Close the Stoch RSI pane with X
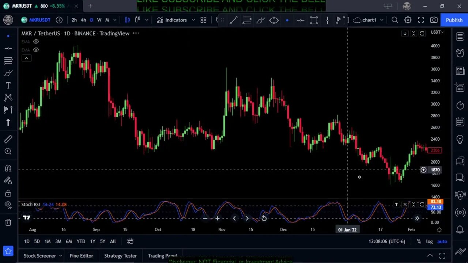Image resolution: width=468 pixels, height=263 pixels. pos(405,205)
